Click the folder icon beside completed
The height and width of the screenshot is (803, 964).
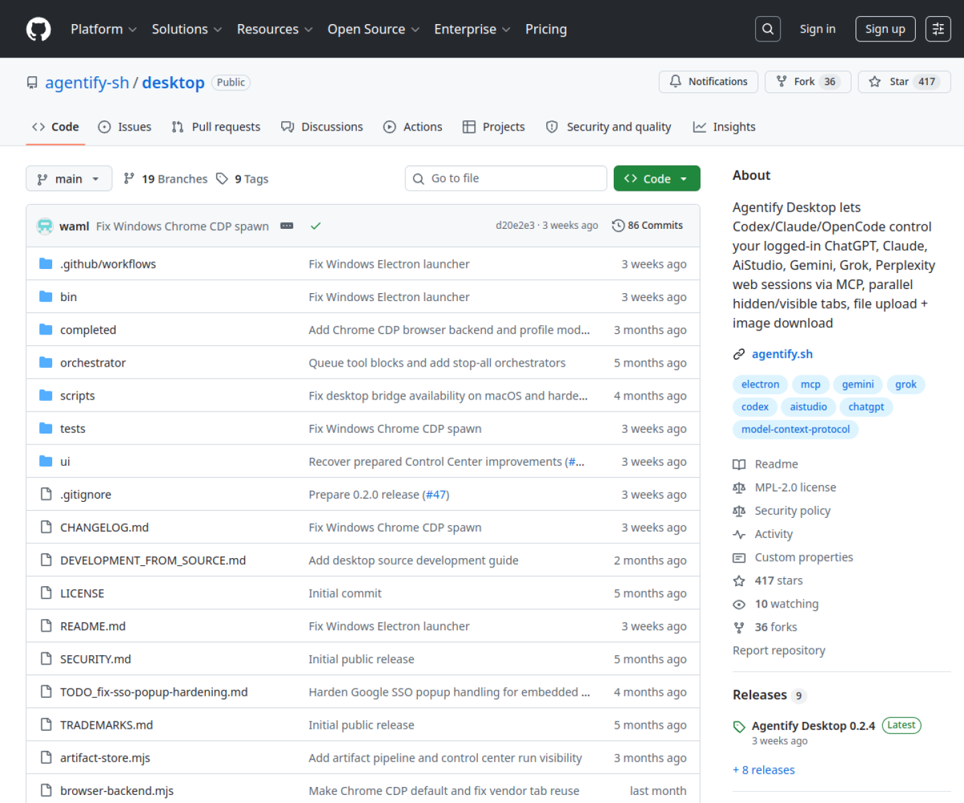tap(46, 329)
